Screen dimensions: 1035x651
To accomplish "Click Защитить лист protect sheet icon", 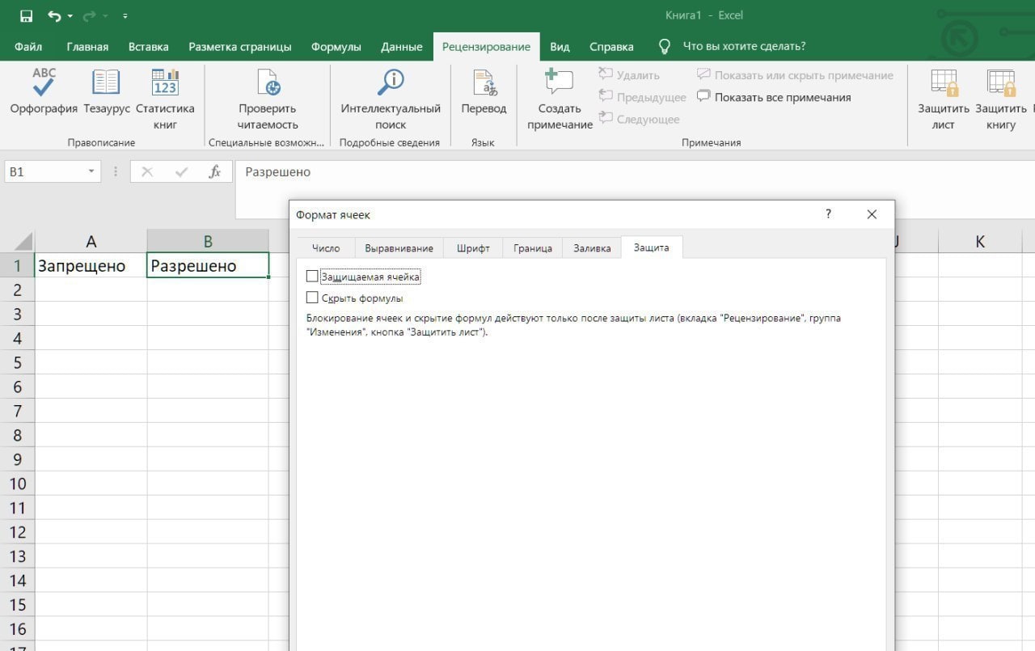I will click(943, 83).
